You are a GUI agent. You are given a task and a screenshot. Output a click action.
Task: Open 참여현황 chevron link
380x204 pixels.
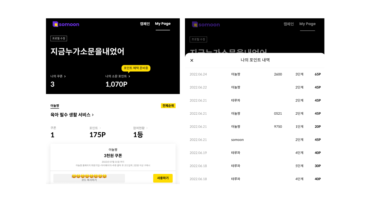(147, 128)
